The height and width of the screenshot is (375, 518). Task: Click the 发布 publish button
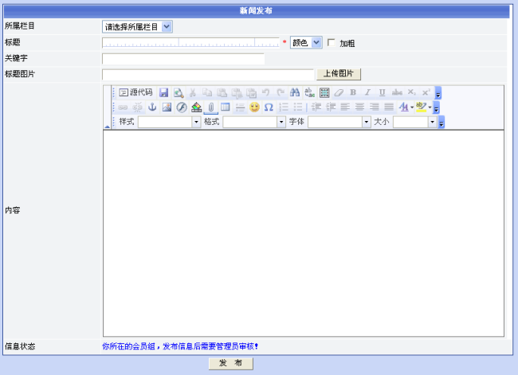click(x=231, y=363)
